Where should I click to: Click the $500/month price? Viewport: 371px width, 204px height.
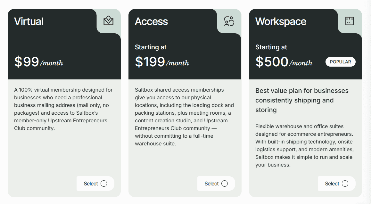284,62
